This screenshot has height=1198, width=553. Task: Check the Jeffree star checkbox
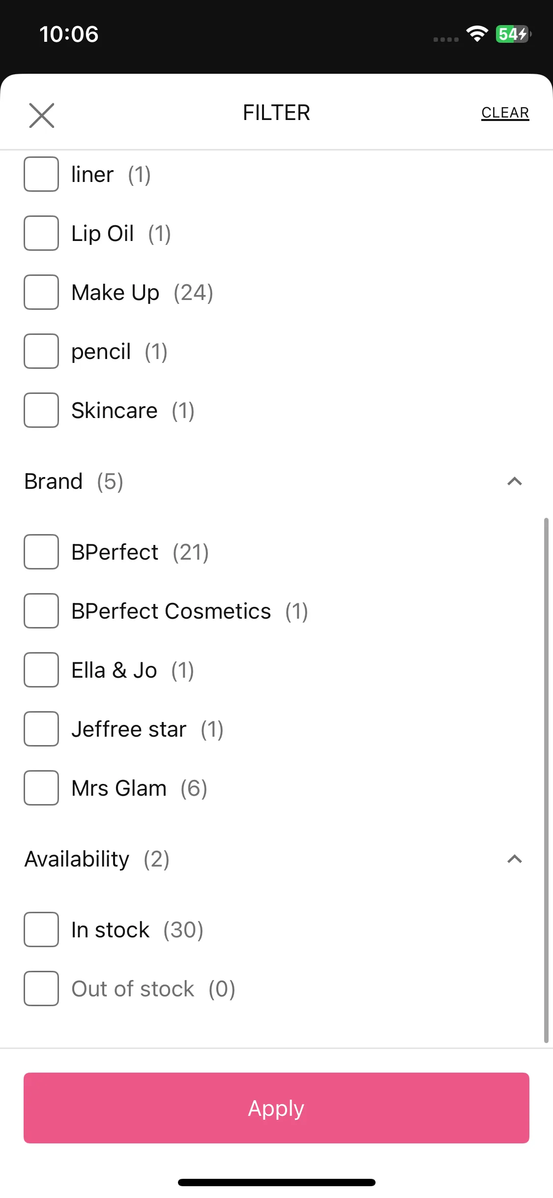coord(41,729)
